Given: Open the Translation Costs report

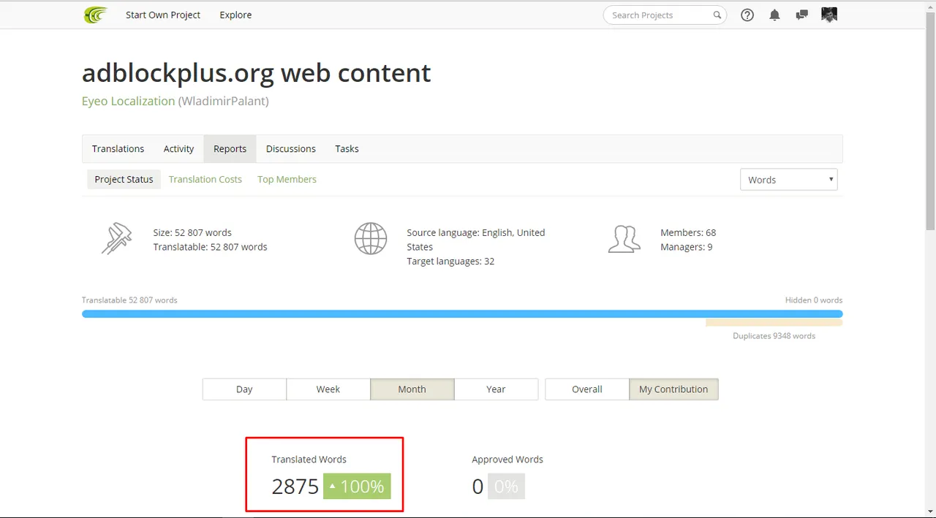Looking at the screenshot, I should pyautogui.click(x=205, y=179).
